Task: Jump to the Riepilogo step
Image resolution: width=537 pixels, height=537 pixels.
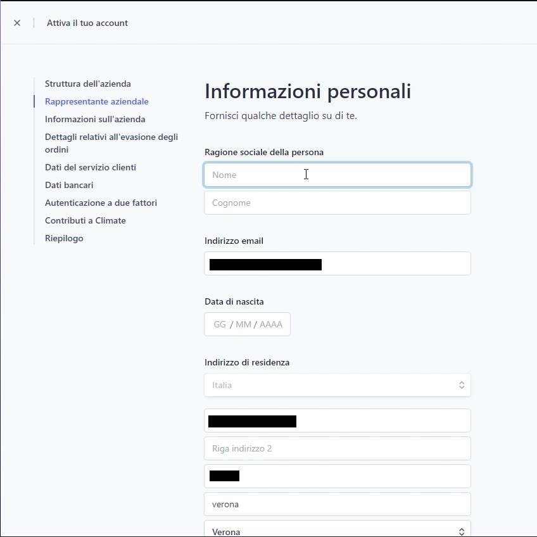Action: [64, 238]
